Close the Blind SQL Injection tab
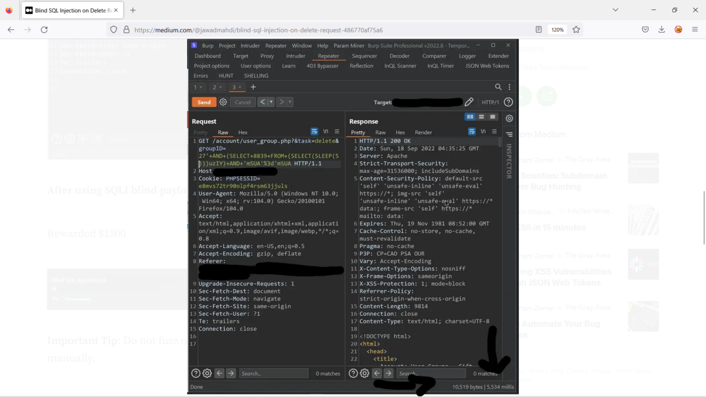This screenshot has height=397, width=706. (x=116, y=10)
